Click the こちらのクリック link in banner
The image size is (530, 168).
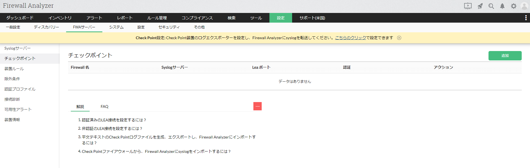350,38
